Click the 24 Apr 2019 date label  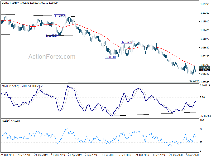75,155
